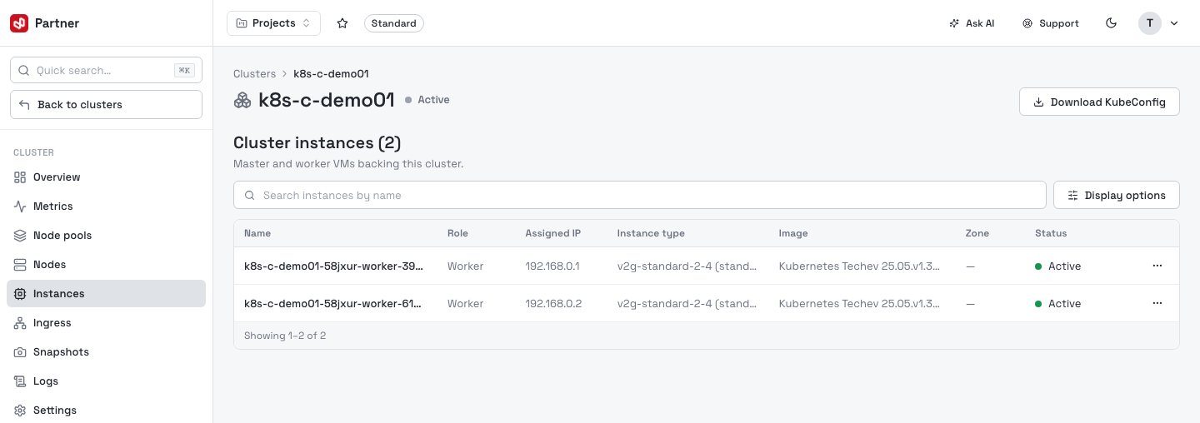Click the folder icon in Projects selector
1200x423 pixels.
[x=242, y=23]
